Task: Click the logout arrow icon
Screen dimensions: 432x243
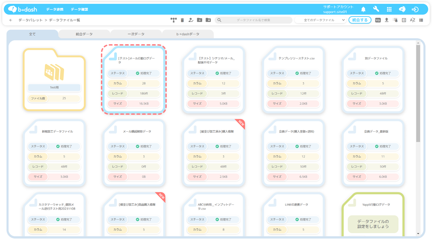Action: [415, 9]
